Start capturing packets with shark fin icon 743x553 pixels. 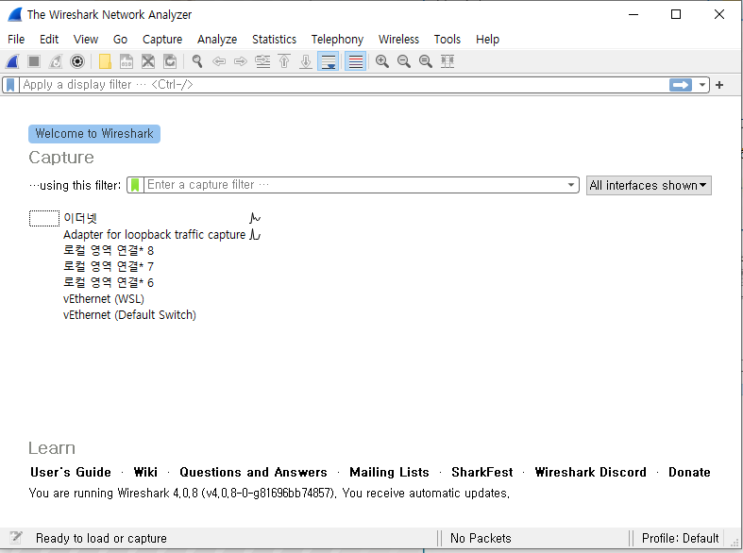click(13, 61)
